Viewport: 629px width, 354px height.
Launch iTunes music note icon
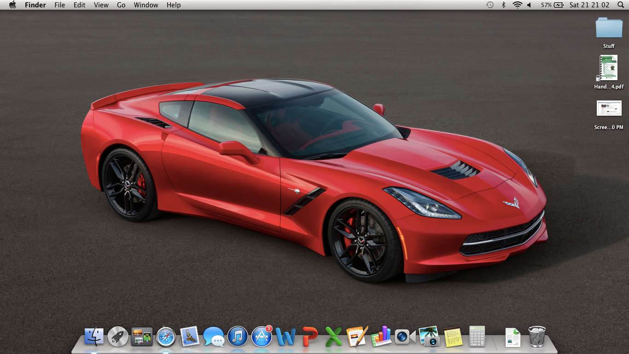(x=238, y=336)
